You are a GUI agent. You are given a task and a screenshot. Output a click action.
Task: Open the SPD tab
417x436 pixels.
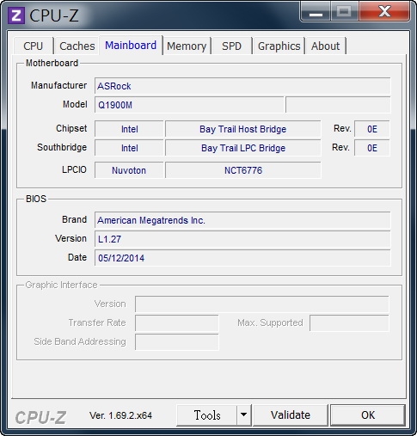[231, 46]
